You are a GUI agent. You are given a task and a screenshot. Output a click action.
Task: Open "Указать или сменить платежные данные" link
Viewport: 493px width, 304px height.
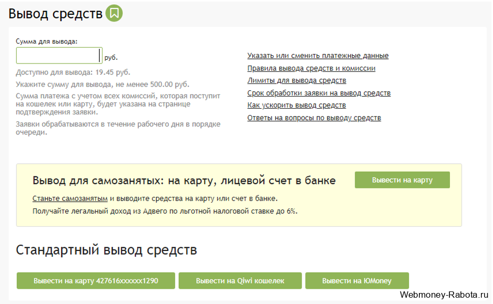tap(317, 56)
